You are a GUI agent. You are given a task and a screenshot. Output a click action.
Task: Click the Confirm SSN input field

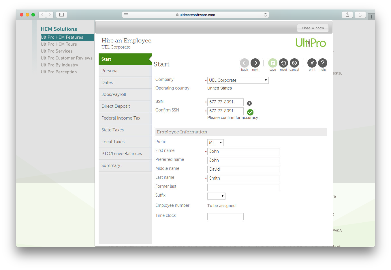(x=225, y=111)
